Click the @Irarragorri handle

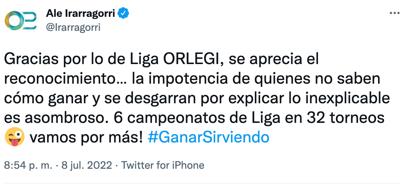click(73, 27)
